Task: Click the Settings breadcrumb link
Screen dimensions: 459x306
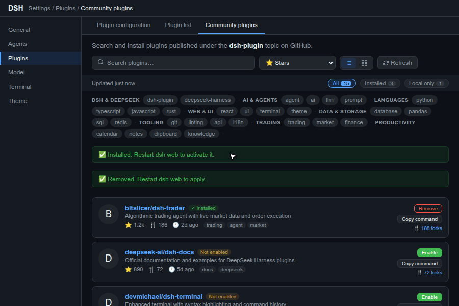Action: pyautogui.click(x=39, y=8)
